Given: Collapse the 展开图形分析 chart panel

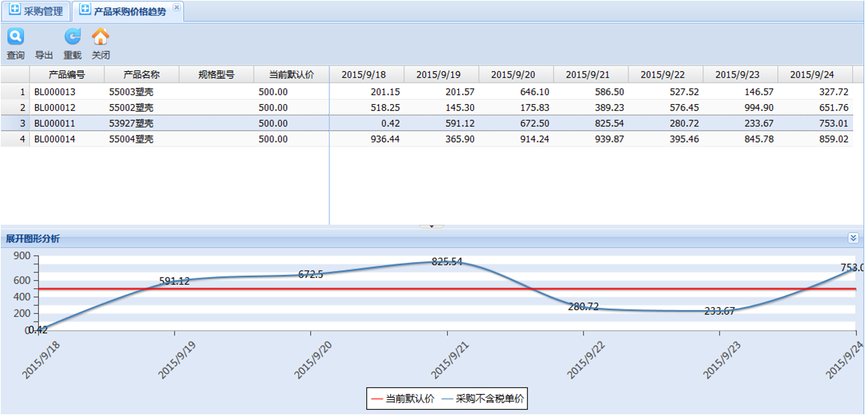Looking at the screenshot, I should [853, 238].
